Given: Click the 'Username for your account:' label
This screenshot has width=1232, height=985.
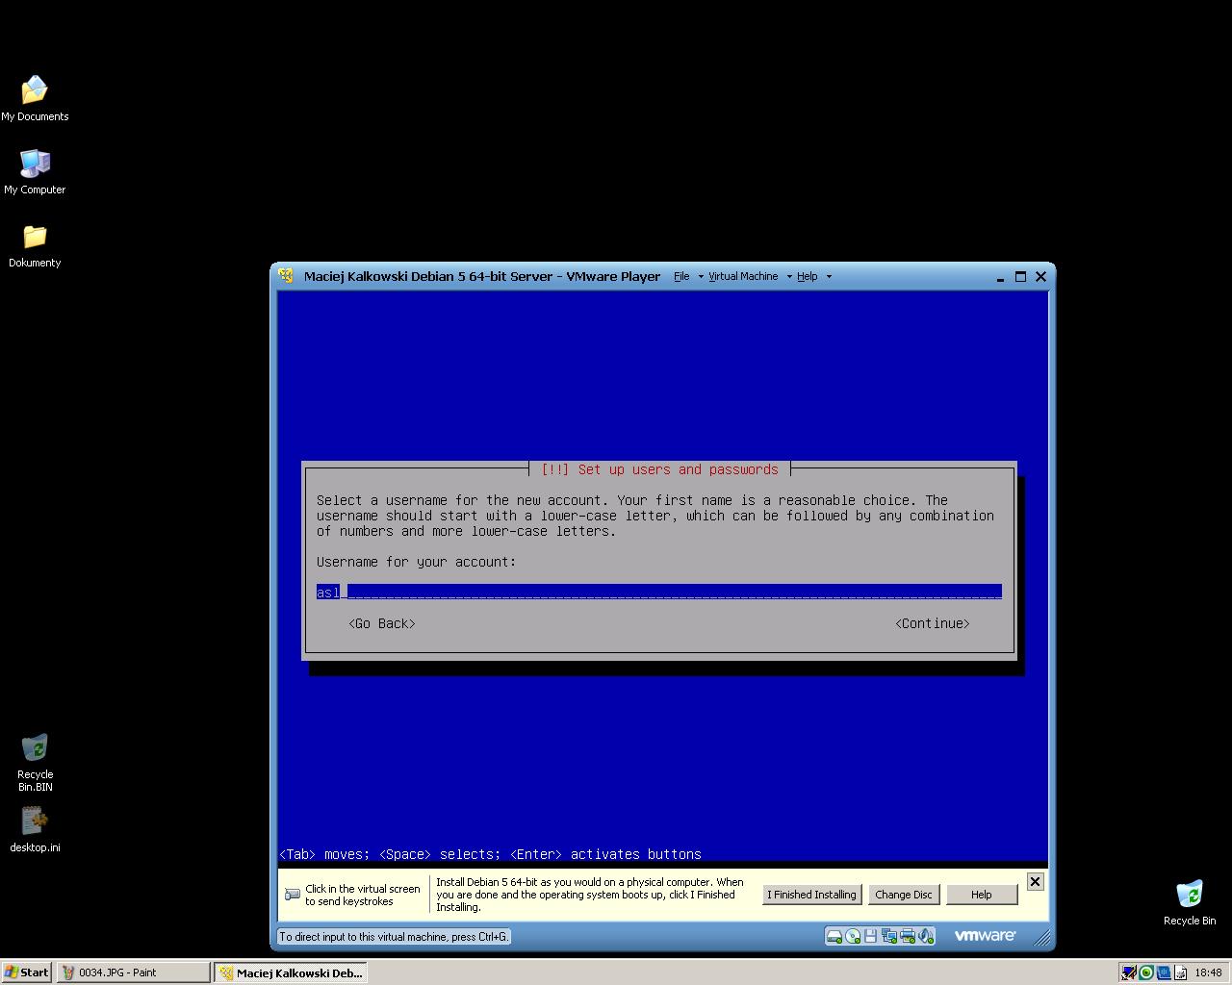Looking at the screenshot, I should [x=417, y=562].
